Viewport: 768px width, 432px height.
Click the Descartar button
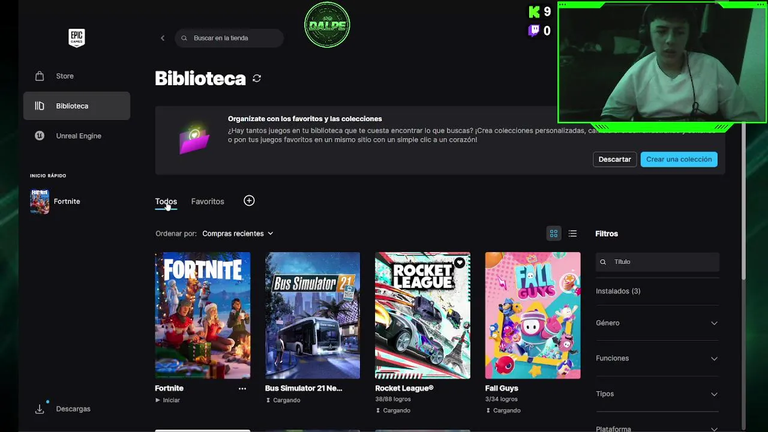614,159
